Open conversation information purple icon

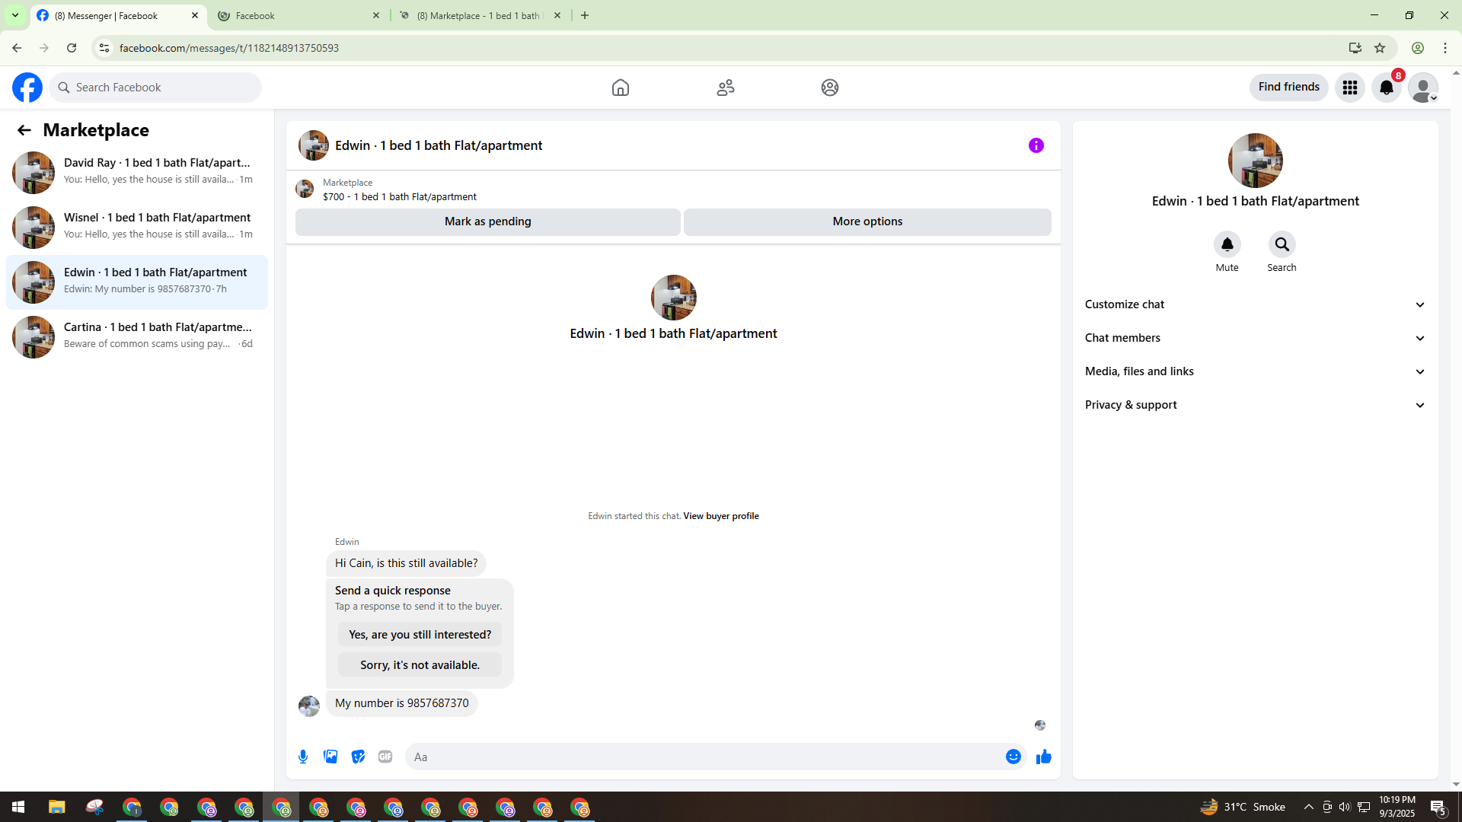tap(1036, 145)
